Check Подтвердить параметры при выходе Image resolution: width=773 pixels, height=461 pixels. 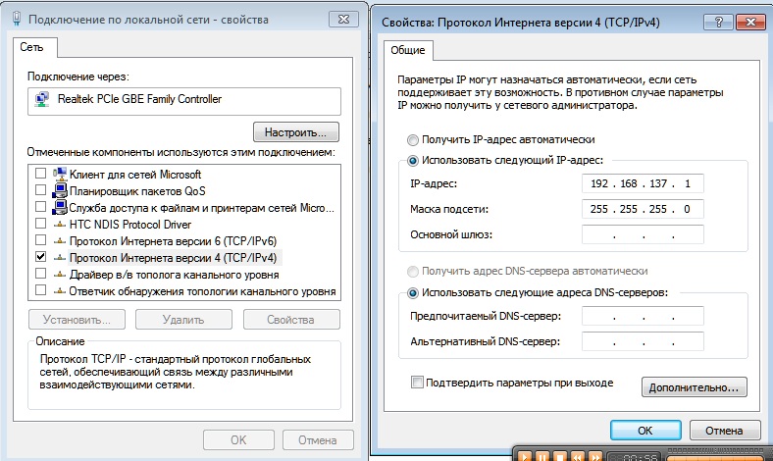(417, 383)
